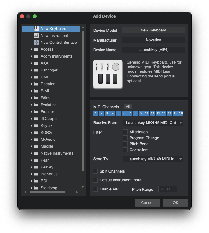
Task: Expand the Acorn Instruments folder
Action: tap(32, 56)
